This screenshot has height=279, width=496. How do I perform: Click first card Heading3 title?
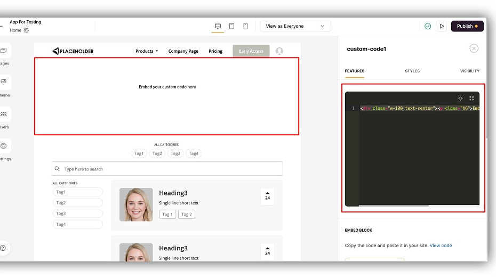coord(173,193)
